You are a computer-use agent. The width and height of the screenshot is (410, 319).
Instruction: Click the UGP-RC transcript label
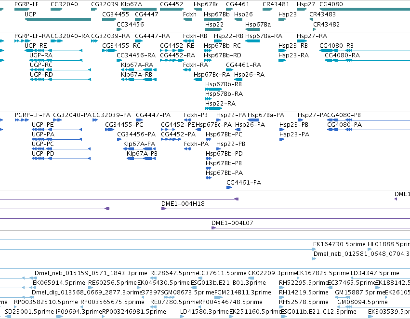[41, 65]
